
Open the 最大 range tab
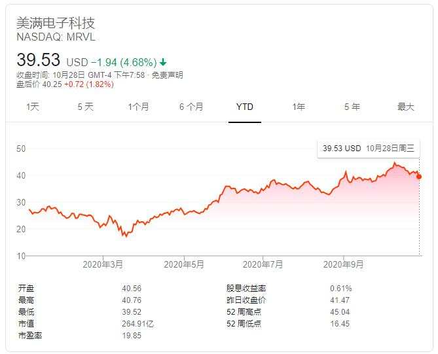click(406, 107)
